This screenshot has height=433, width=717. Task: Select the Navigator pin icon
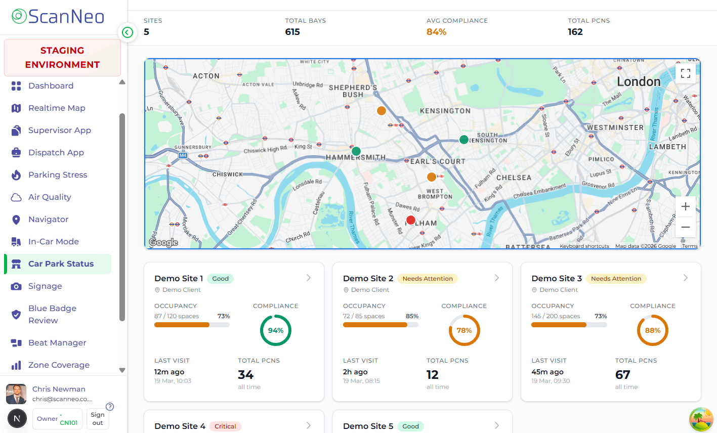[17, 219]
